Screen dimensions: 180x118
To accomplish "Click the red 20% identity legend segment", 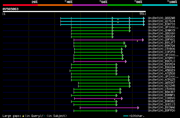I will pyautogui.click(x=20, y=5).
